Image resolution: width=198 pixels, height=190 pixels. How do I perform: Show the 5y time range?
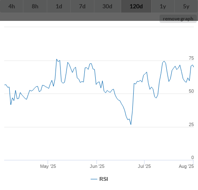click(186, 6)
